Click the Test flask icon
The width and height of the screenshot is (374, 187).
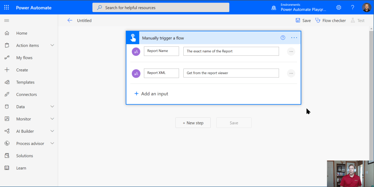tap(353, 20)
